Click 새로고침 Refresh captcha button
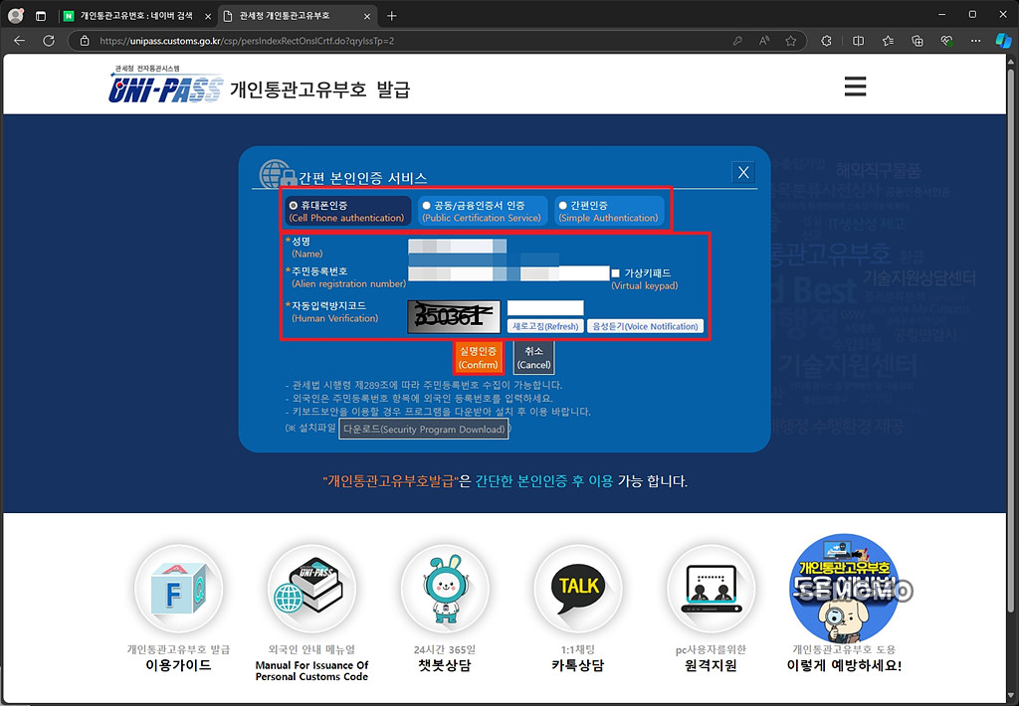Image resolution: width=1019 pixels, height=706 pixels. pos(545,326)
